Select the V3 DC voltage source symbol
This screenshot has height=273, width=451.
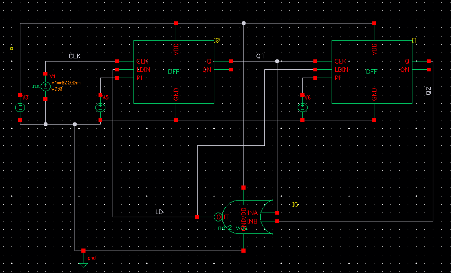(x=20, y=108)
